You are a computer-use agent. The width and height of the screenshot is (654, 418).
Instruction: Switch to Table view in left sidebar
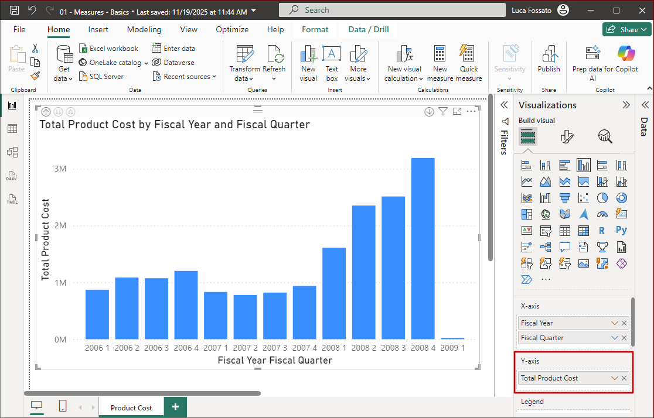12,129
